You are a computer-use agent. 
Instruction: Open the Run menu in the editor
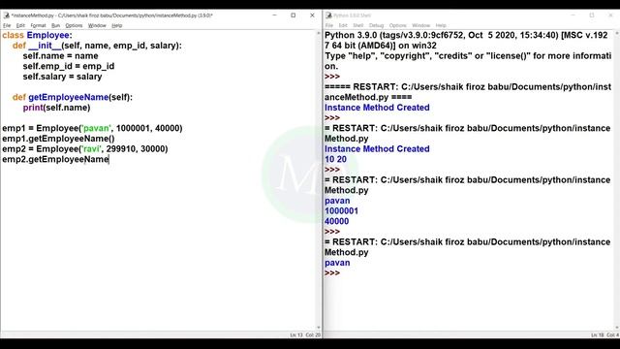pos(56,25)
